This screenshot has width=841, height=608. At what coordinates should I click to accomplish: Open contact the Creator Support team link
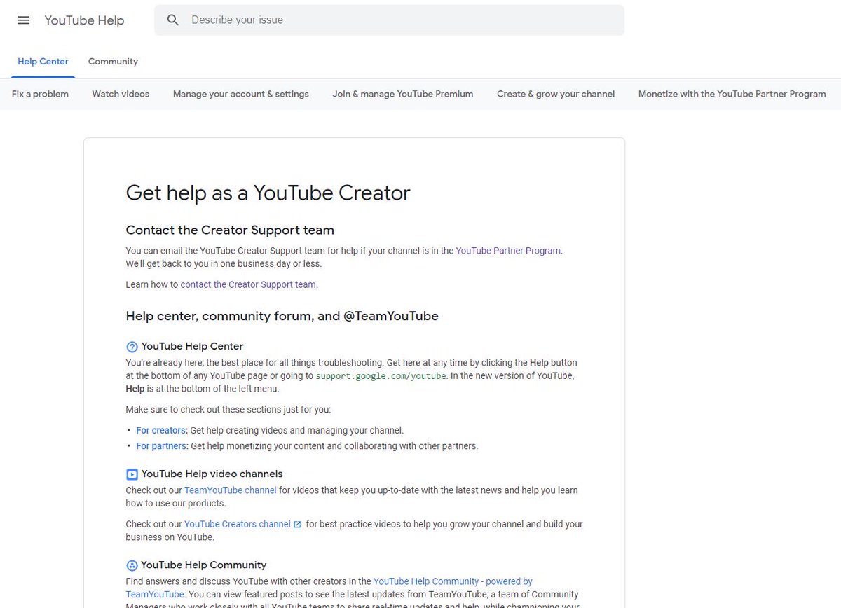tap(248, 284)
